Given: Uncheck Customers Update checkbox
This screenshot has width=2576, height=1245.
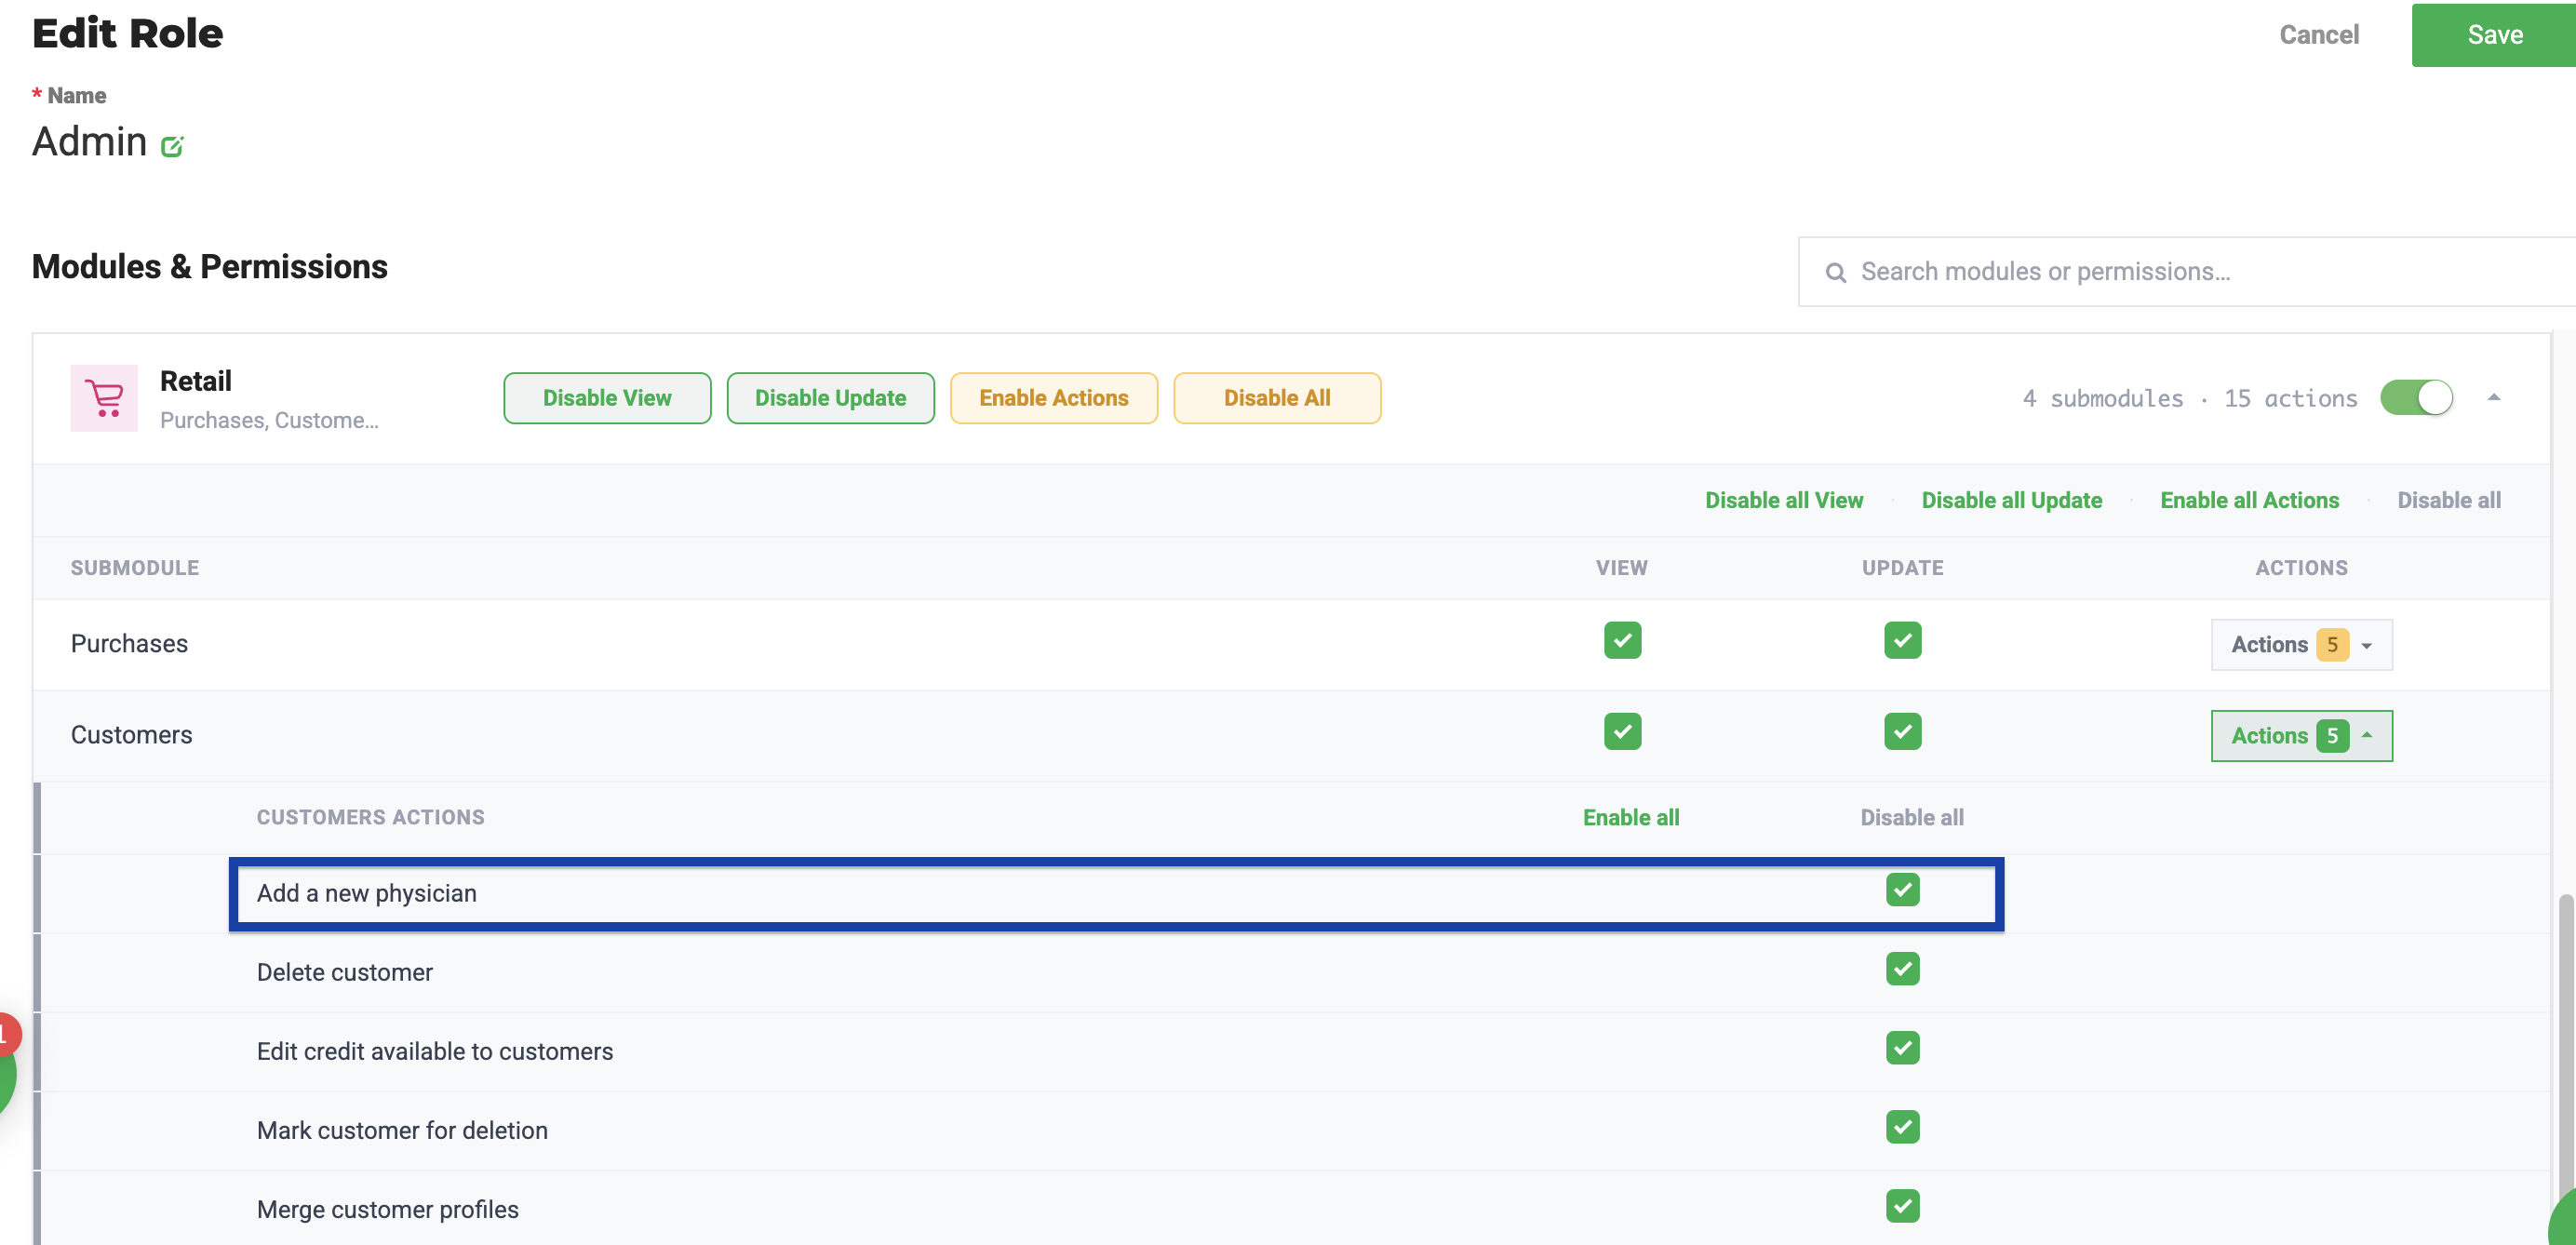Looking at the screenshot, I should click(1902, 731).
